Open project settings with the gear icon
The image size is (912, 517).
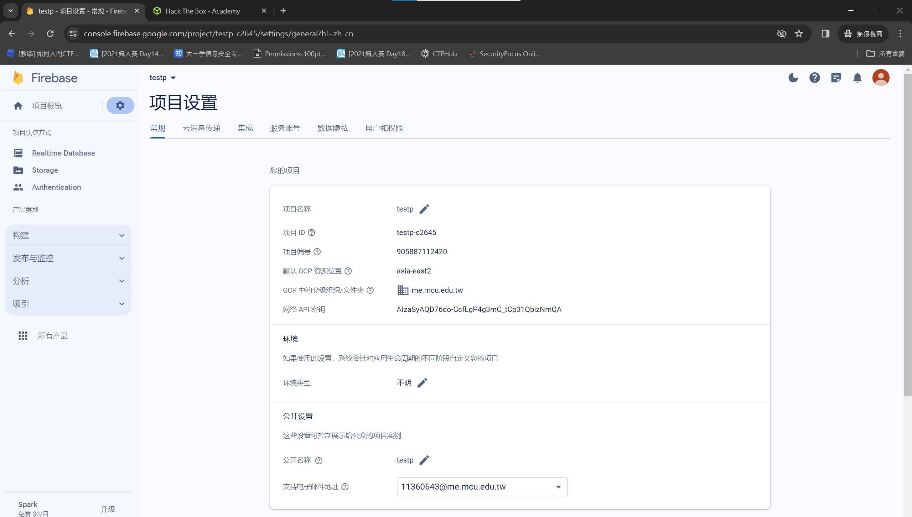120,105
